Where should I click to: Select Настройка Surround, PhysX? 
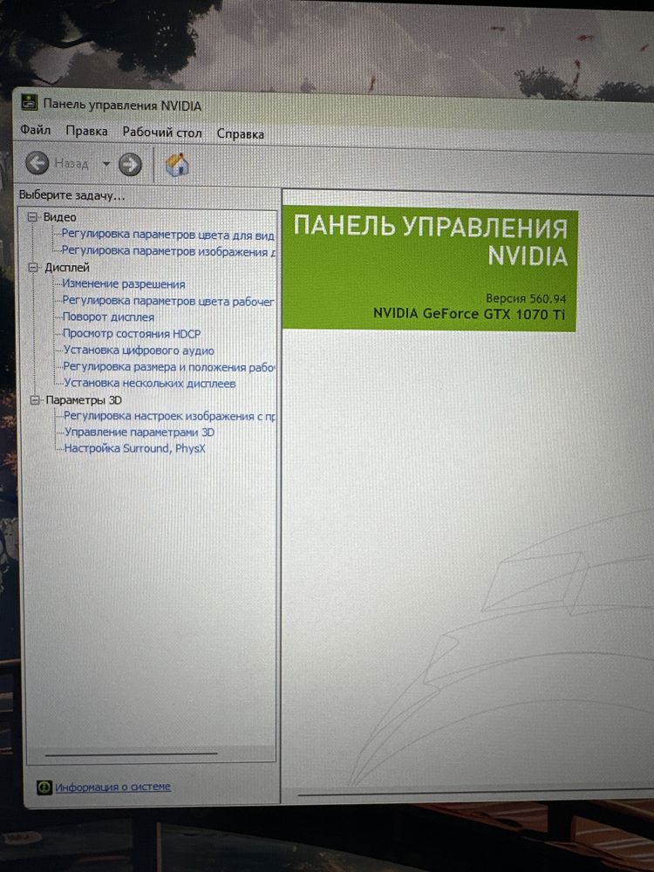[x=134, y=448]
